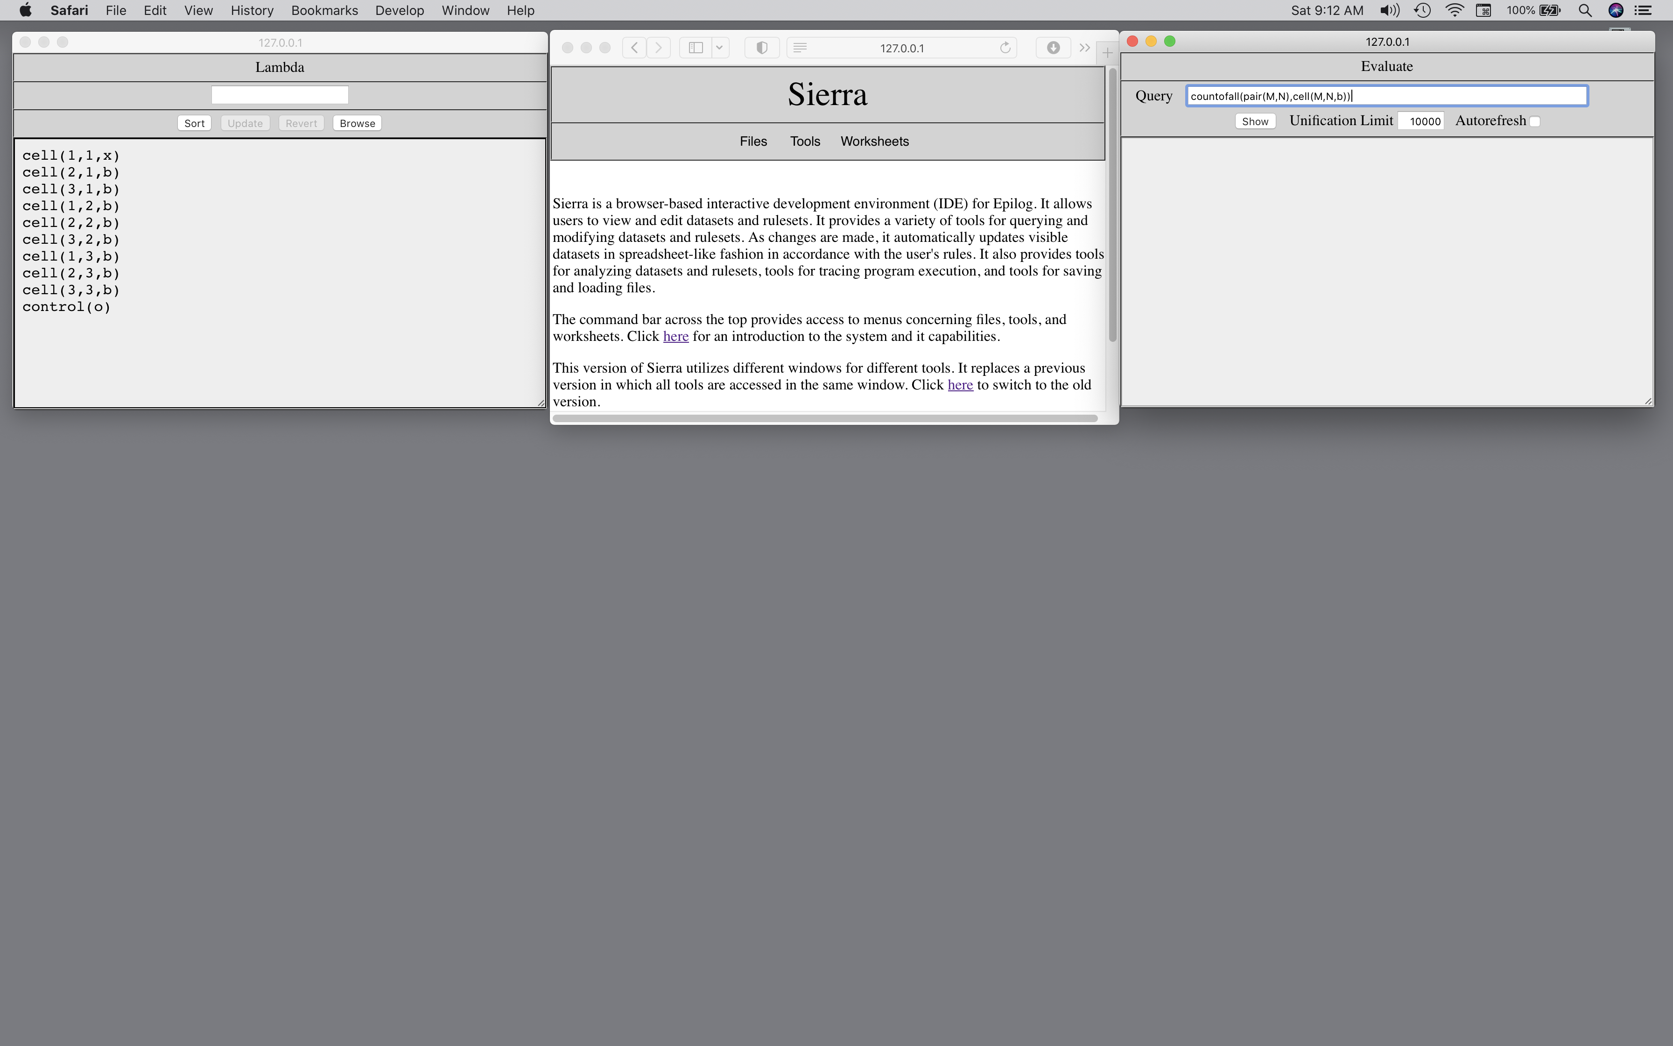
Task: Open the Worksheets menu in Sierra
Action: [874, 141]
